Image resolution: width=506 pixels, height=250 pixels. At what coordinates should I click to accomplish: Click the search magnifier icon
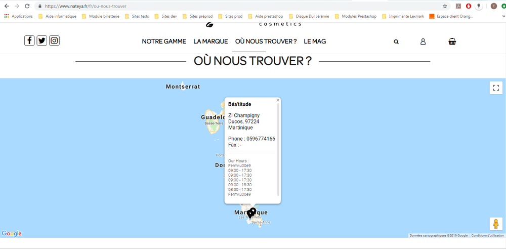tap(396, 41)
